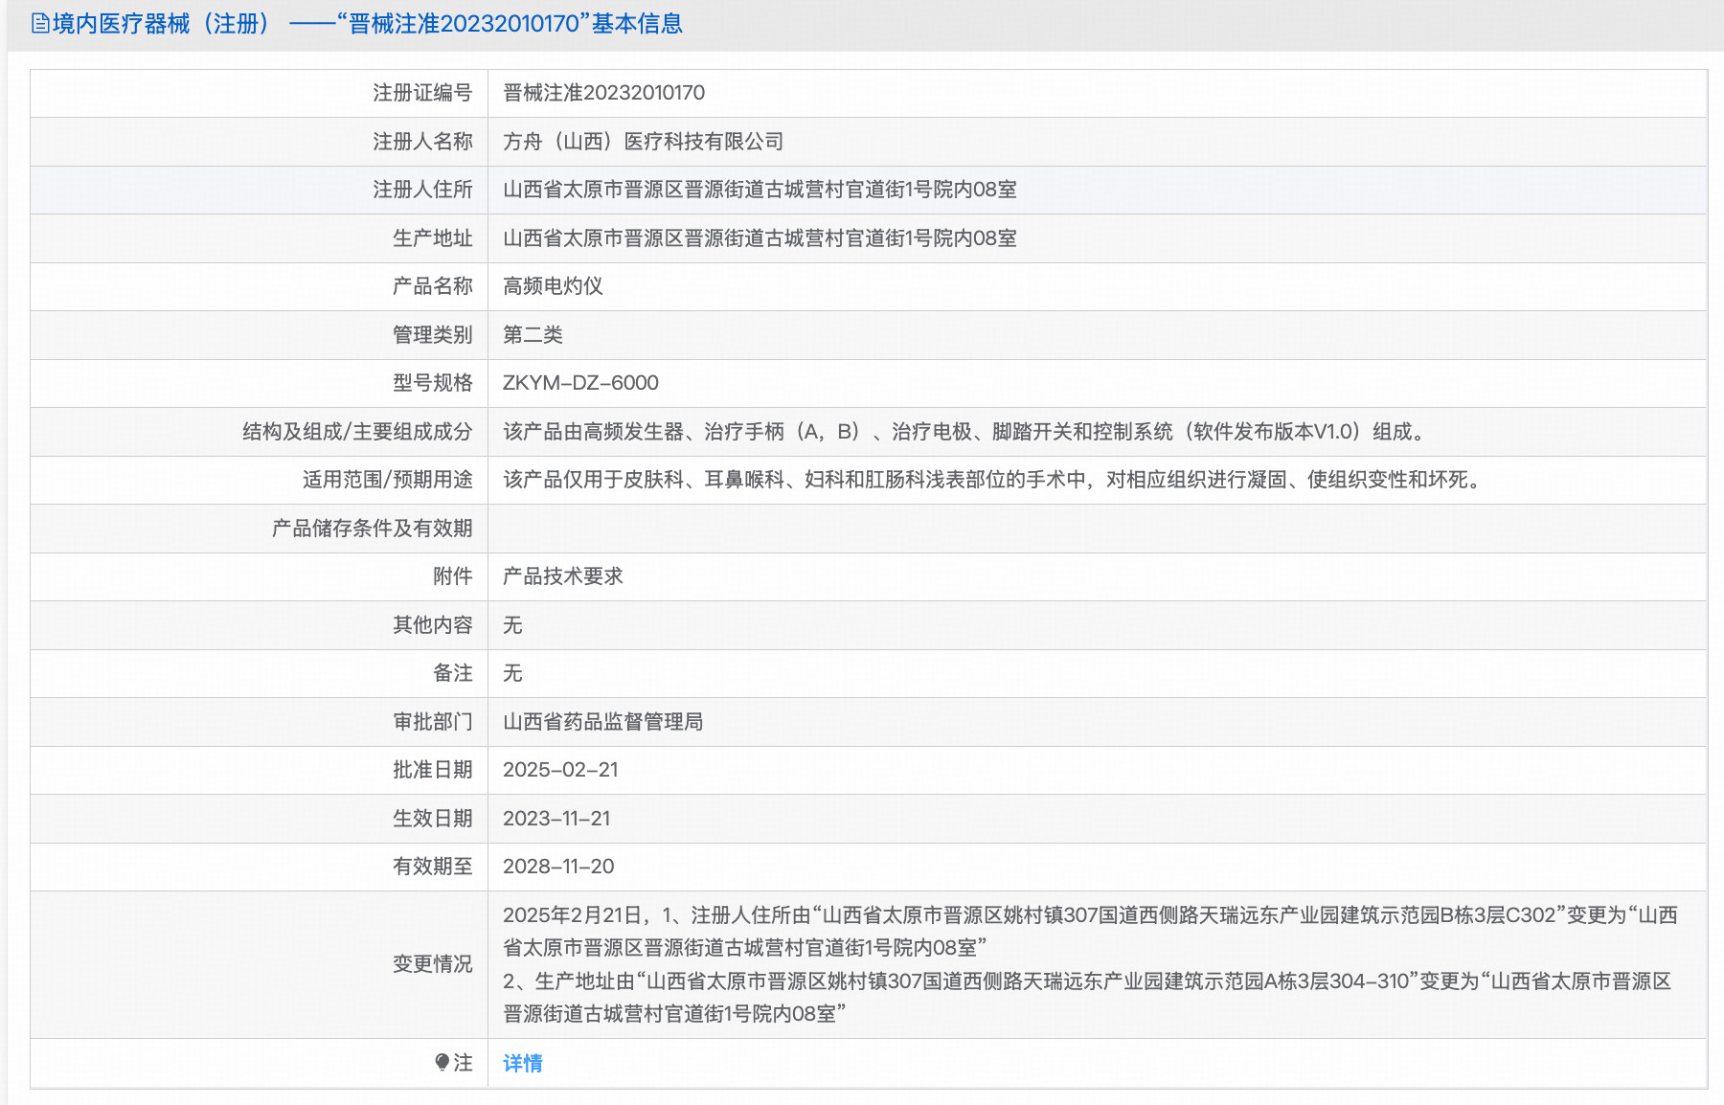
Task: Click the approval date 2025-02-21
Action: [x=560, y=770]
